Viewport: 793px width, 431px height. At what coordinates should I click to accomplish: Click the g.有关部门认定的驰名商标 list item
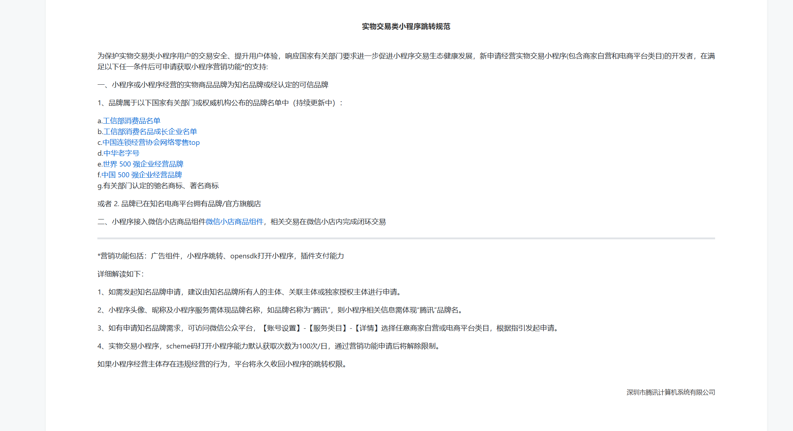(158, 186)
